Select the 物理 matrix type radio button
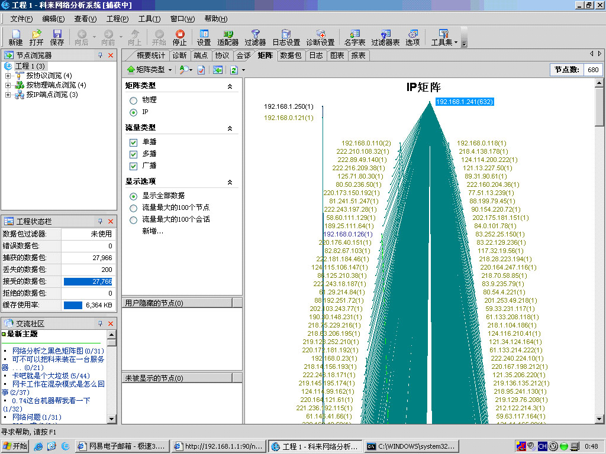 click(133, 100)
